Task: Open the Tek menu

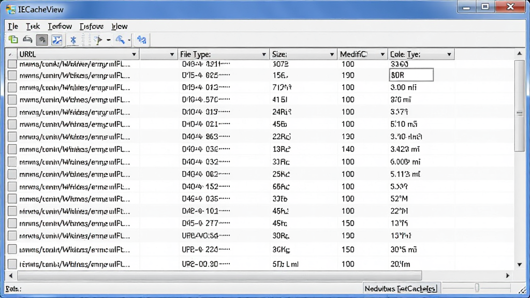Action: 33,26
